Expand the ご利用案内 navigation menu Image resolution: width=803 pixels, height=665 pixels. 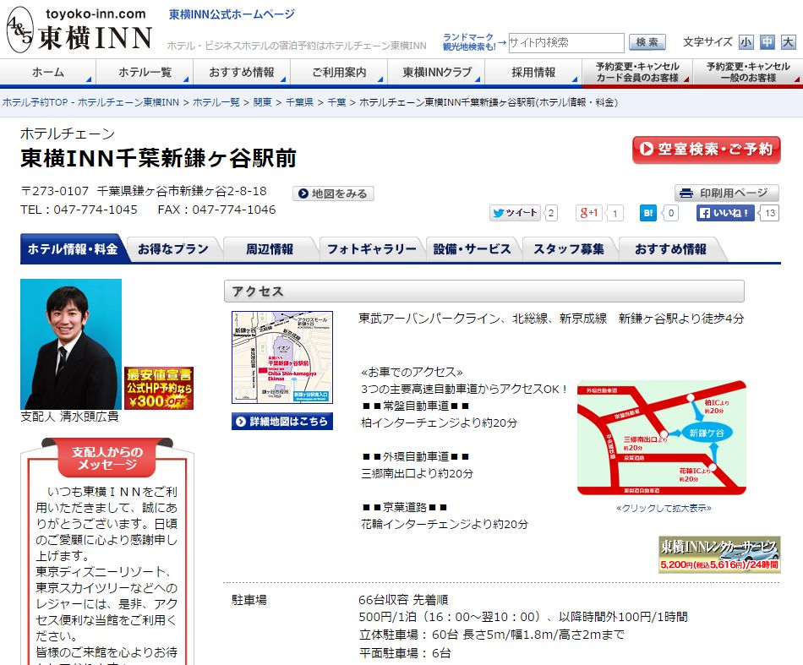[339, 73]
